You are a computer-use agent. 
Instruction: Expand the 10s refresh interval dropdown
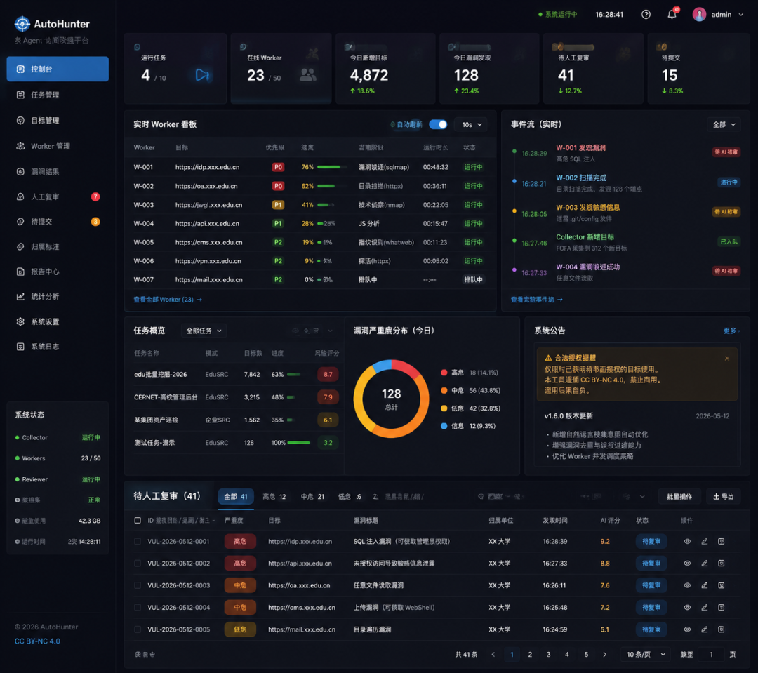point(472,125)
